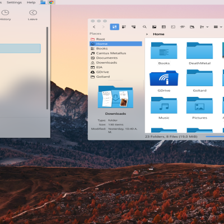Click the '130 items' size value
The height and width of the screenshot is (224, 224).
[116, 124]
